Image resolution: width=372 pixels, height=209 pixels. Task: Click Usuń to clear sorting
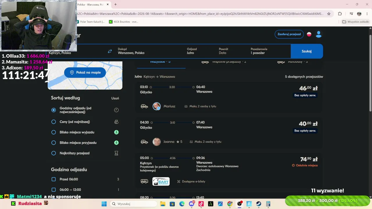coord(115,98)
